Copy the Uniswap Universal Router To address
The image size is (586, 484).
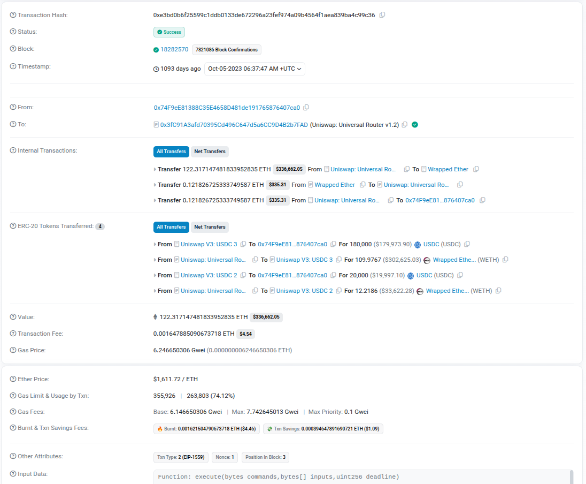click(404, 125)
